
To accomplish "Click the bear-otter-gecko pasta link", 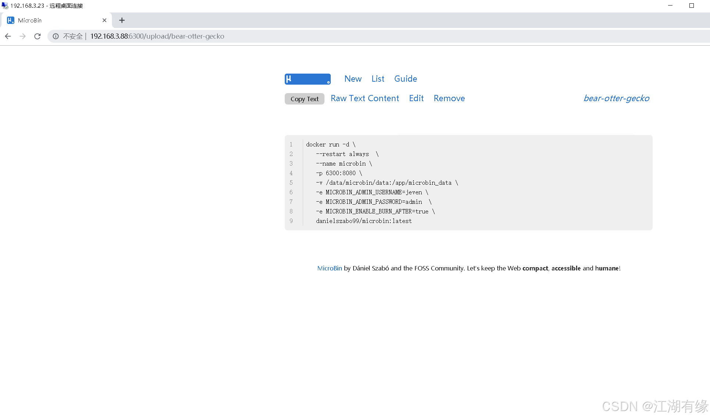I will 616,98.
